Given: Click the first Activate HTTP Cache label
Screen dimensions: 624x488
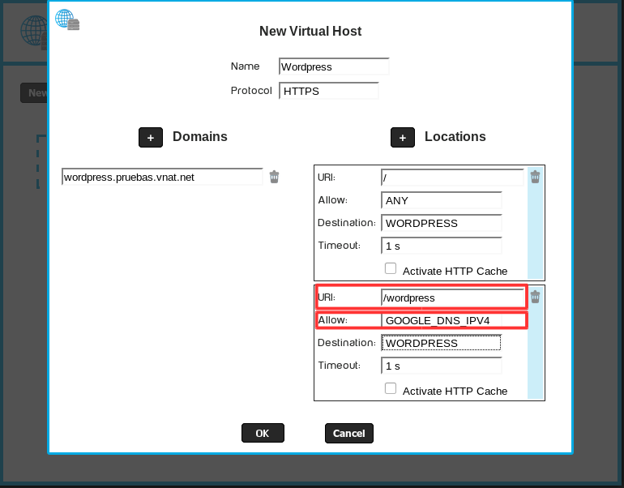Looking at the screenshot, I should point(455,271).
